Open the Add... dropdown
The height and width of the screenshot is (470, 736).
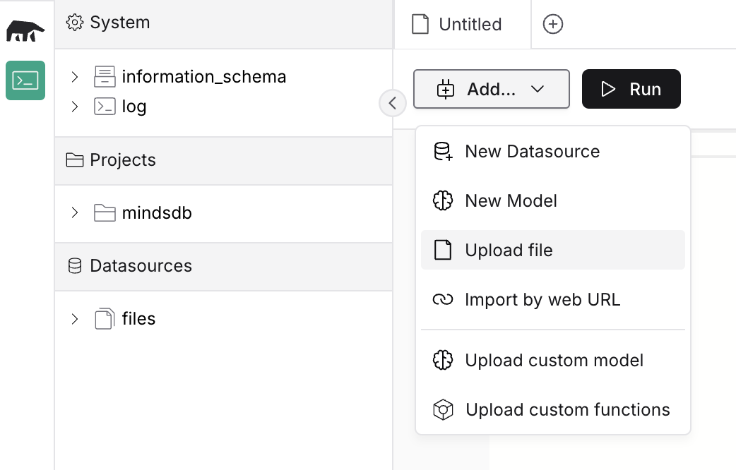(x=491, y=89)
